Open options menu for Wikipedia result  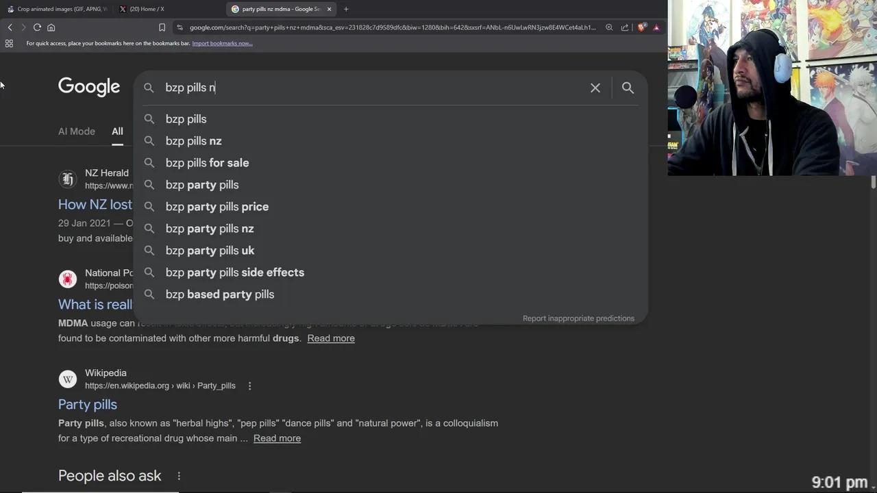249,385
